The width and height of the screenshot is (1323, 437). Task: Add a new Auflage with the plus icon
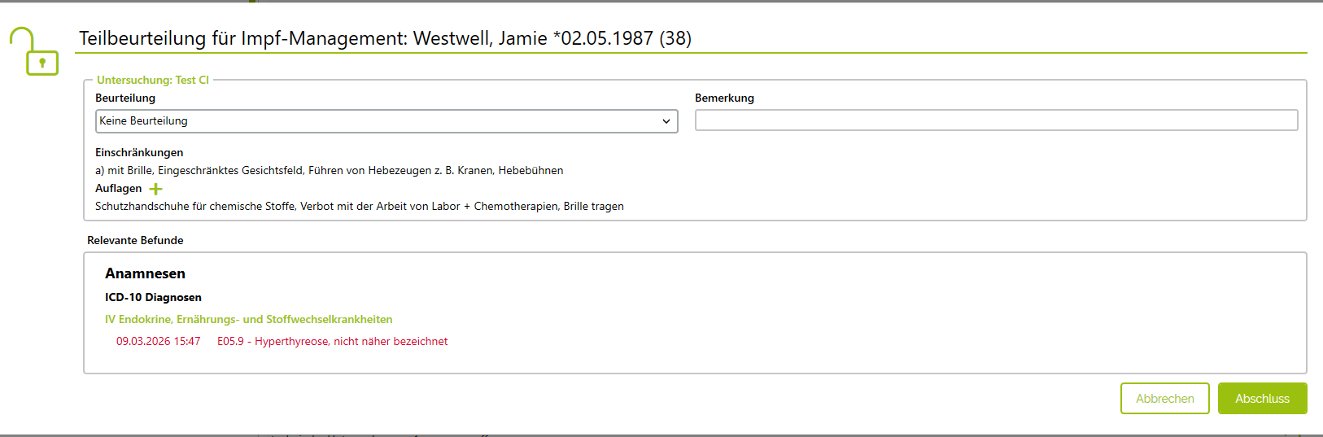coord(155,189)
